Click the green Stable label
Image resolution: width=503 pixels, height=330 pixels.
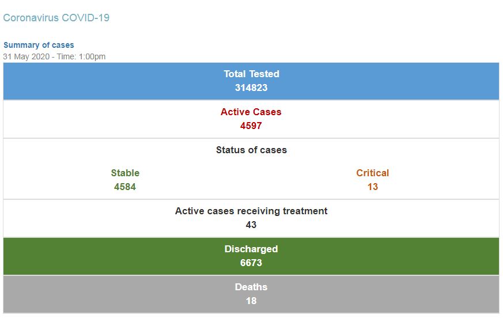point(125,173)
